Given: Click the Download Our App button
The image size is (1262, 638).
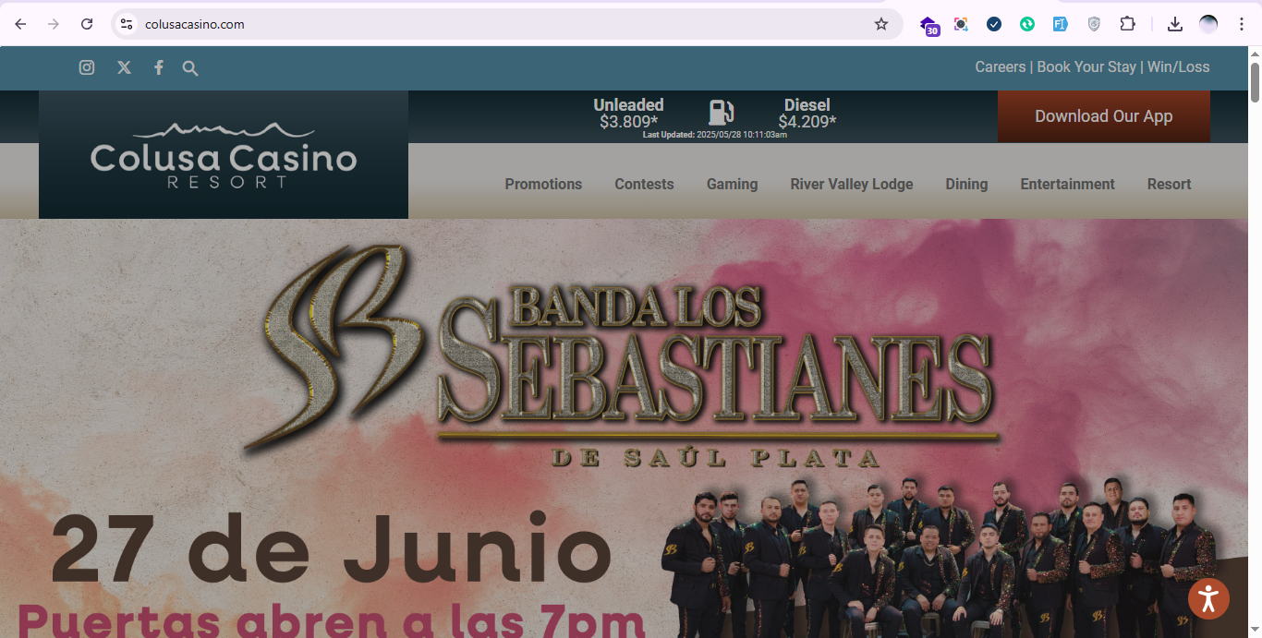Looking at the screenshot, I should point(1103,116).
